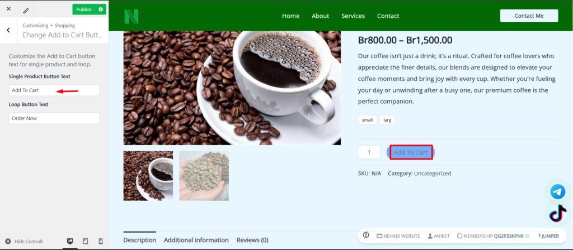The image size is (573, 250).
Task: Click the Contact Me button
Action: 529,16
